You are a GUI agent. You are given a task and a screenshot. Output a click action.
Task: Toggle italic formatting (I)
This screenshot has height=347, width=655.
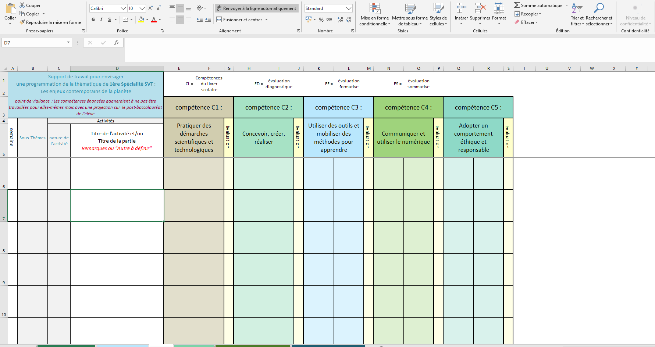click(x=101, y=19)
